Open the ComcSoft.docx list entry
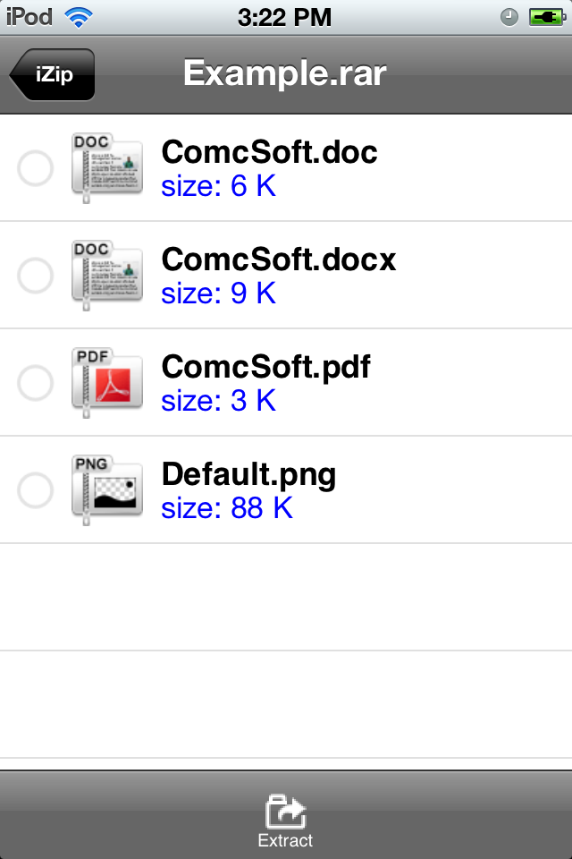Image resolution: width=572 pixels, height=859 pixels. (286, 276)
